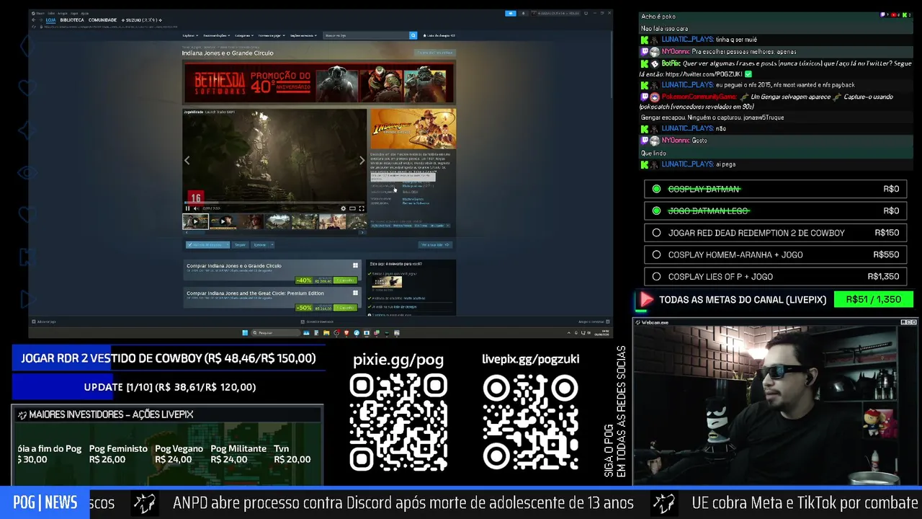
Task: Click the red YouTube play icon by channel goals
Action: [x=646, y=300]
